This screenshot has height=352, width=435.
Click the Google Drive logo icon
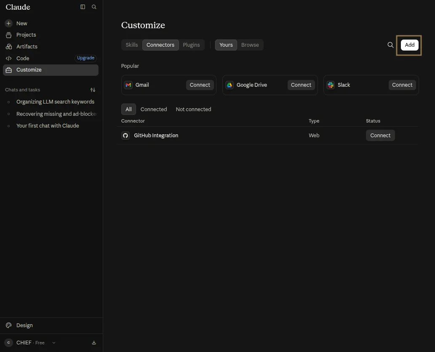click(230, 85)
